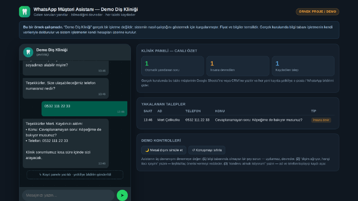The height and width of the screenshot is (201, 358).
Task: Click "KLİNİK PANELİ — CANLI ÖZET" heading
Action: tap(169, 51)
